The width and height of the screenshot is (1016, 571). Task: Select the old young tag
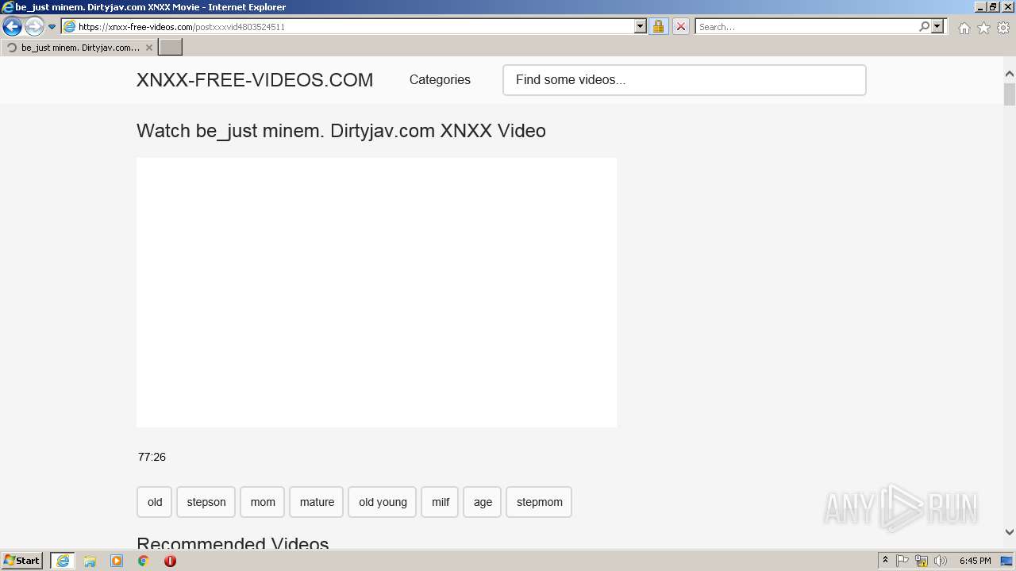383,502
